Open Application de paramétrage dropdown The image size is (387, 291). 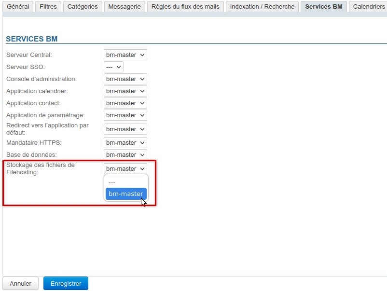(125, 115)
